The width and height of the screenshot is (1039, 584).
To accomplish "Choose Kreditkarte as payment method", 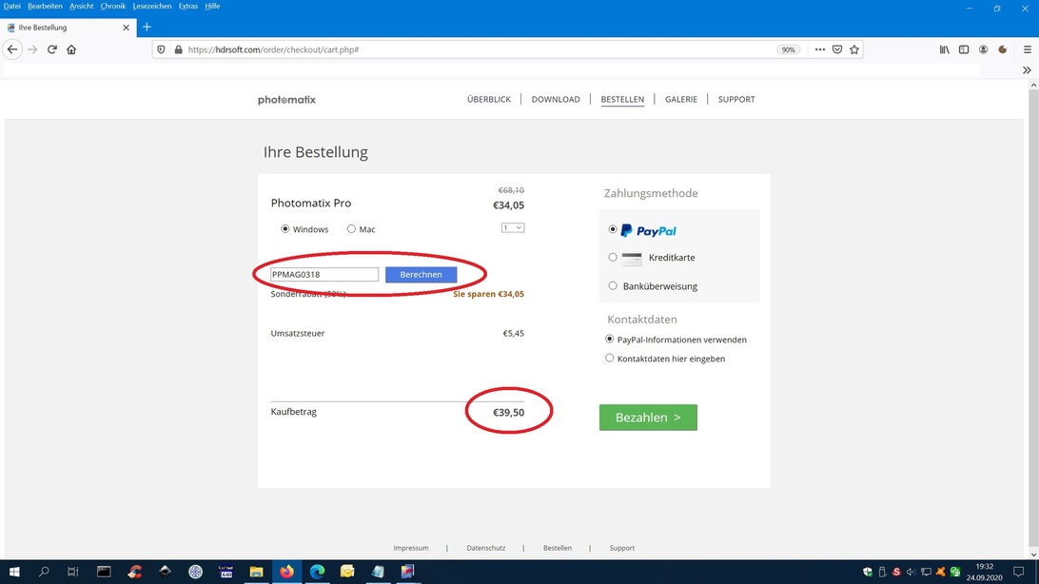I will 613,258.
